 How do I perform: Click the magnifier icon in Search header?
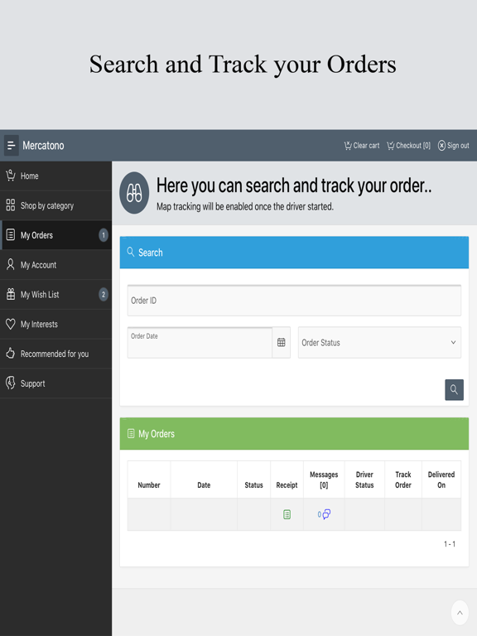(131, 252)
